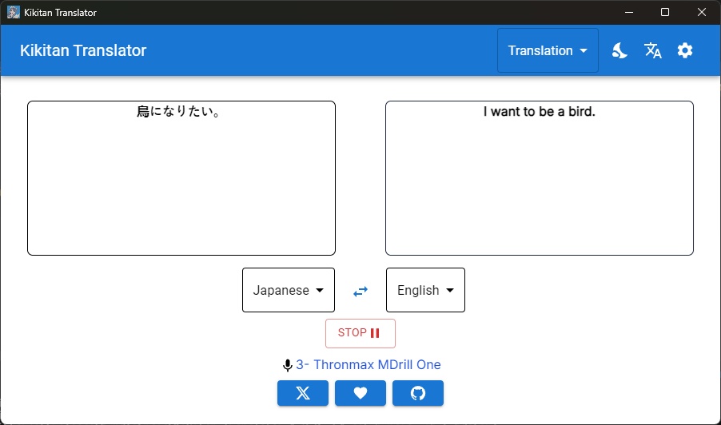Select the Thronmax MDrill One microphone link
Image resolution: width=721 pixels, height=425 pixels.
point(368,365)
